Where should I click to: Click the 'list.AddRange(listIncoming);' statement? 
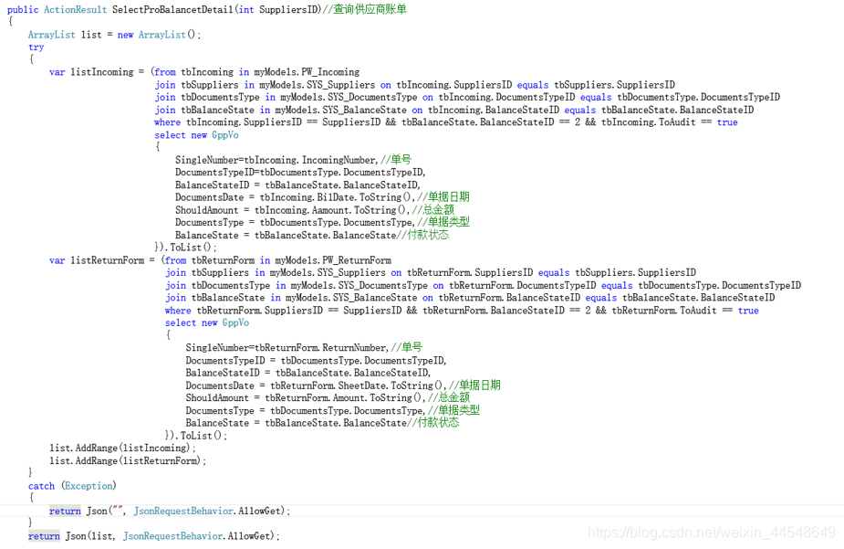(x=123, y=449)
